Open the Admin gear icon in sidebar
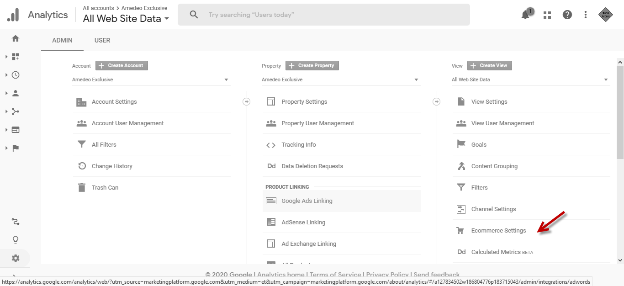Viewport: 624px width, 286px height. click(16, 258)
